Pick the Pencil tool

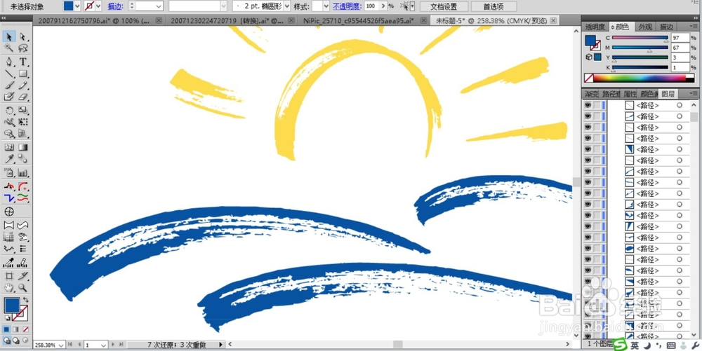coord(23,85)
